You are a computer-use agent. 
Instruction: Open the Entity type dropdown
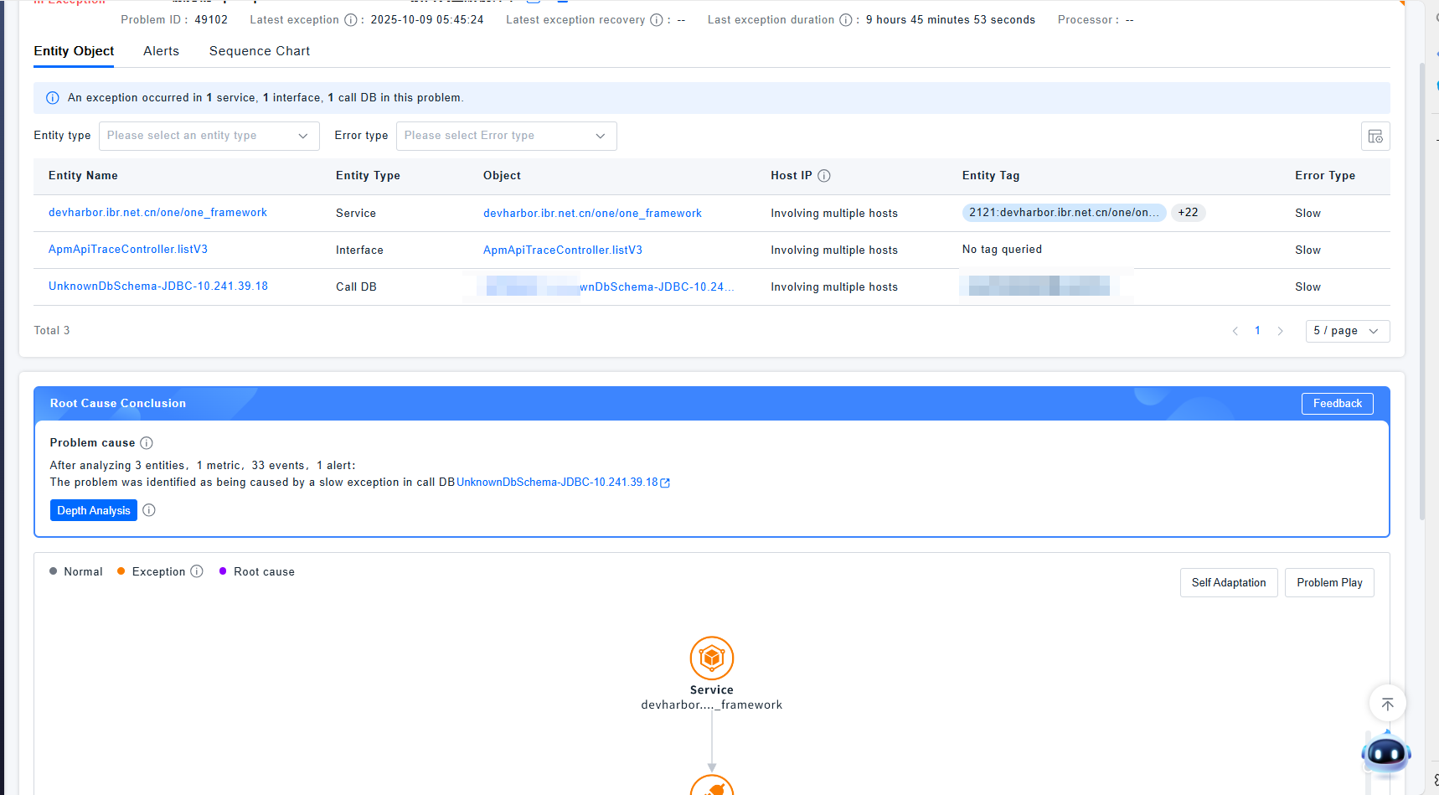[209, 136]
